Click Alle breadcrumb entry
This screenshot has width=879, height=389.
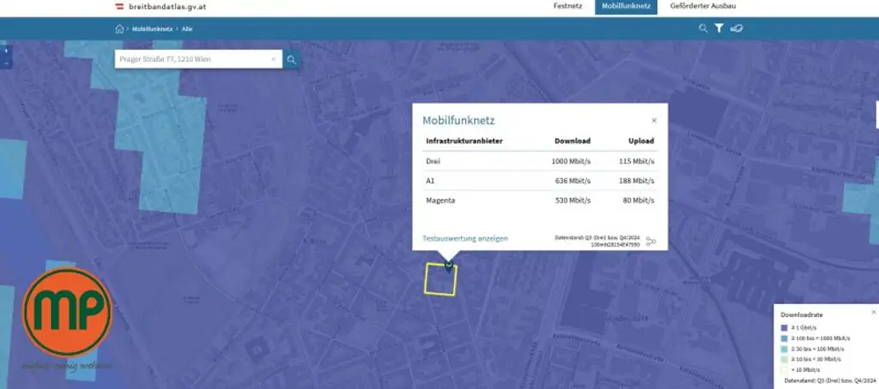click(186, 28)
